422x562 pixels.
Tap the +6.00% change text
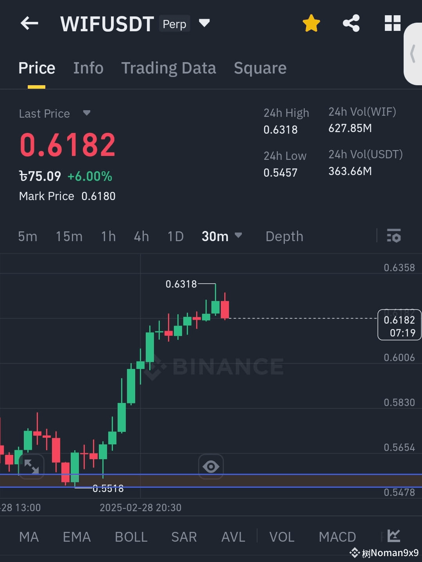coord(90,176)
